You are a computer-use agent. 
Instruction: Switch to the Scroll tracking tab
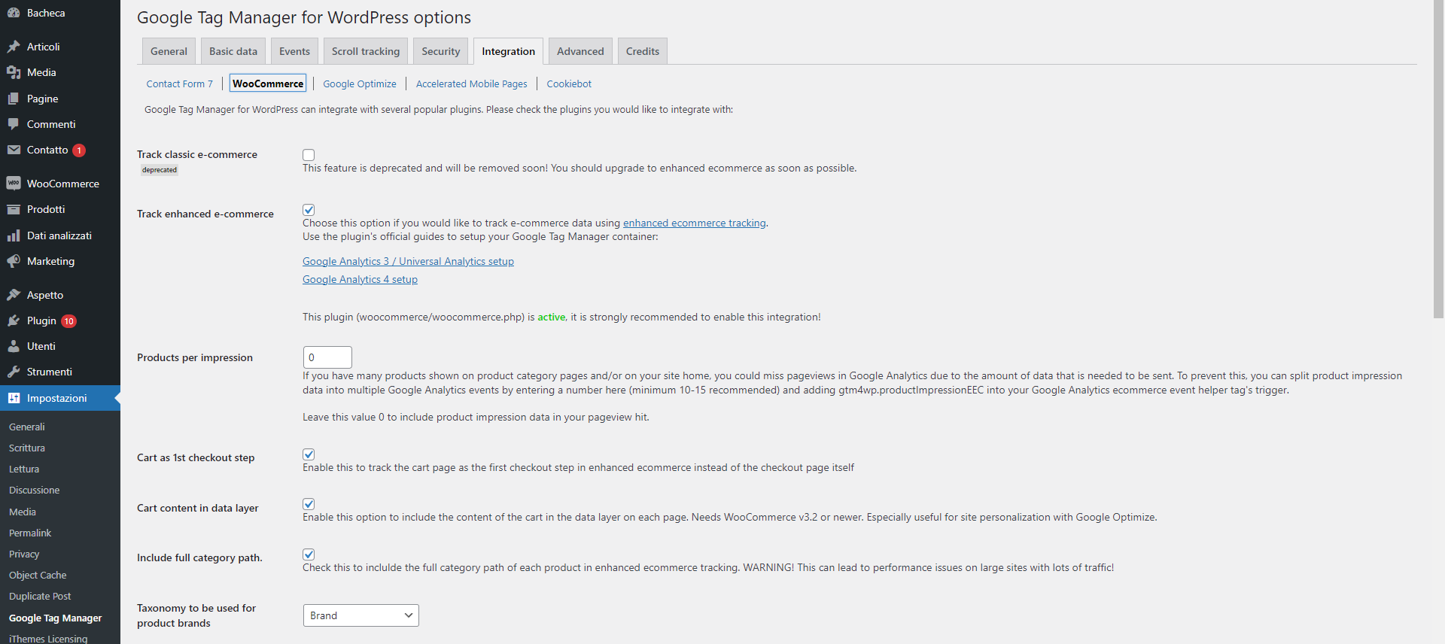point(366,51)
